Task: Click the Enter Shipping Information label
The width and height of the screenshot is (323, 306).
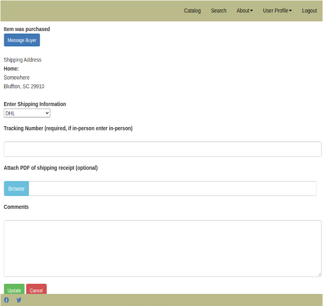Action: 35,104
